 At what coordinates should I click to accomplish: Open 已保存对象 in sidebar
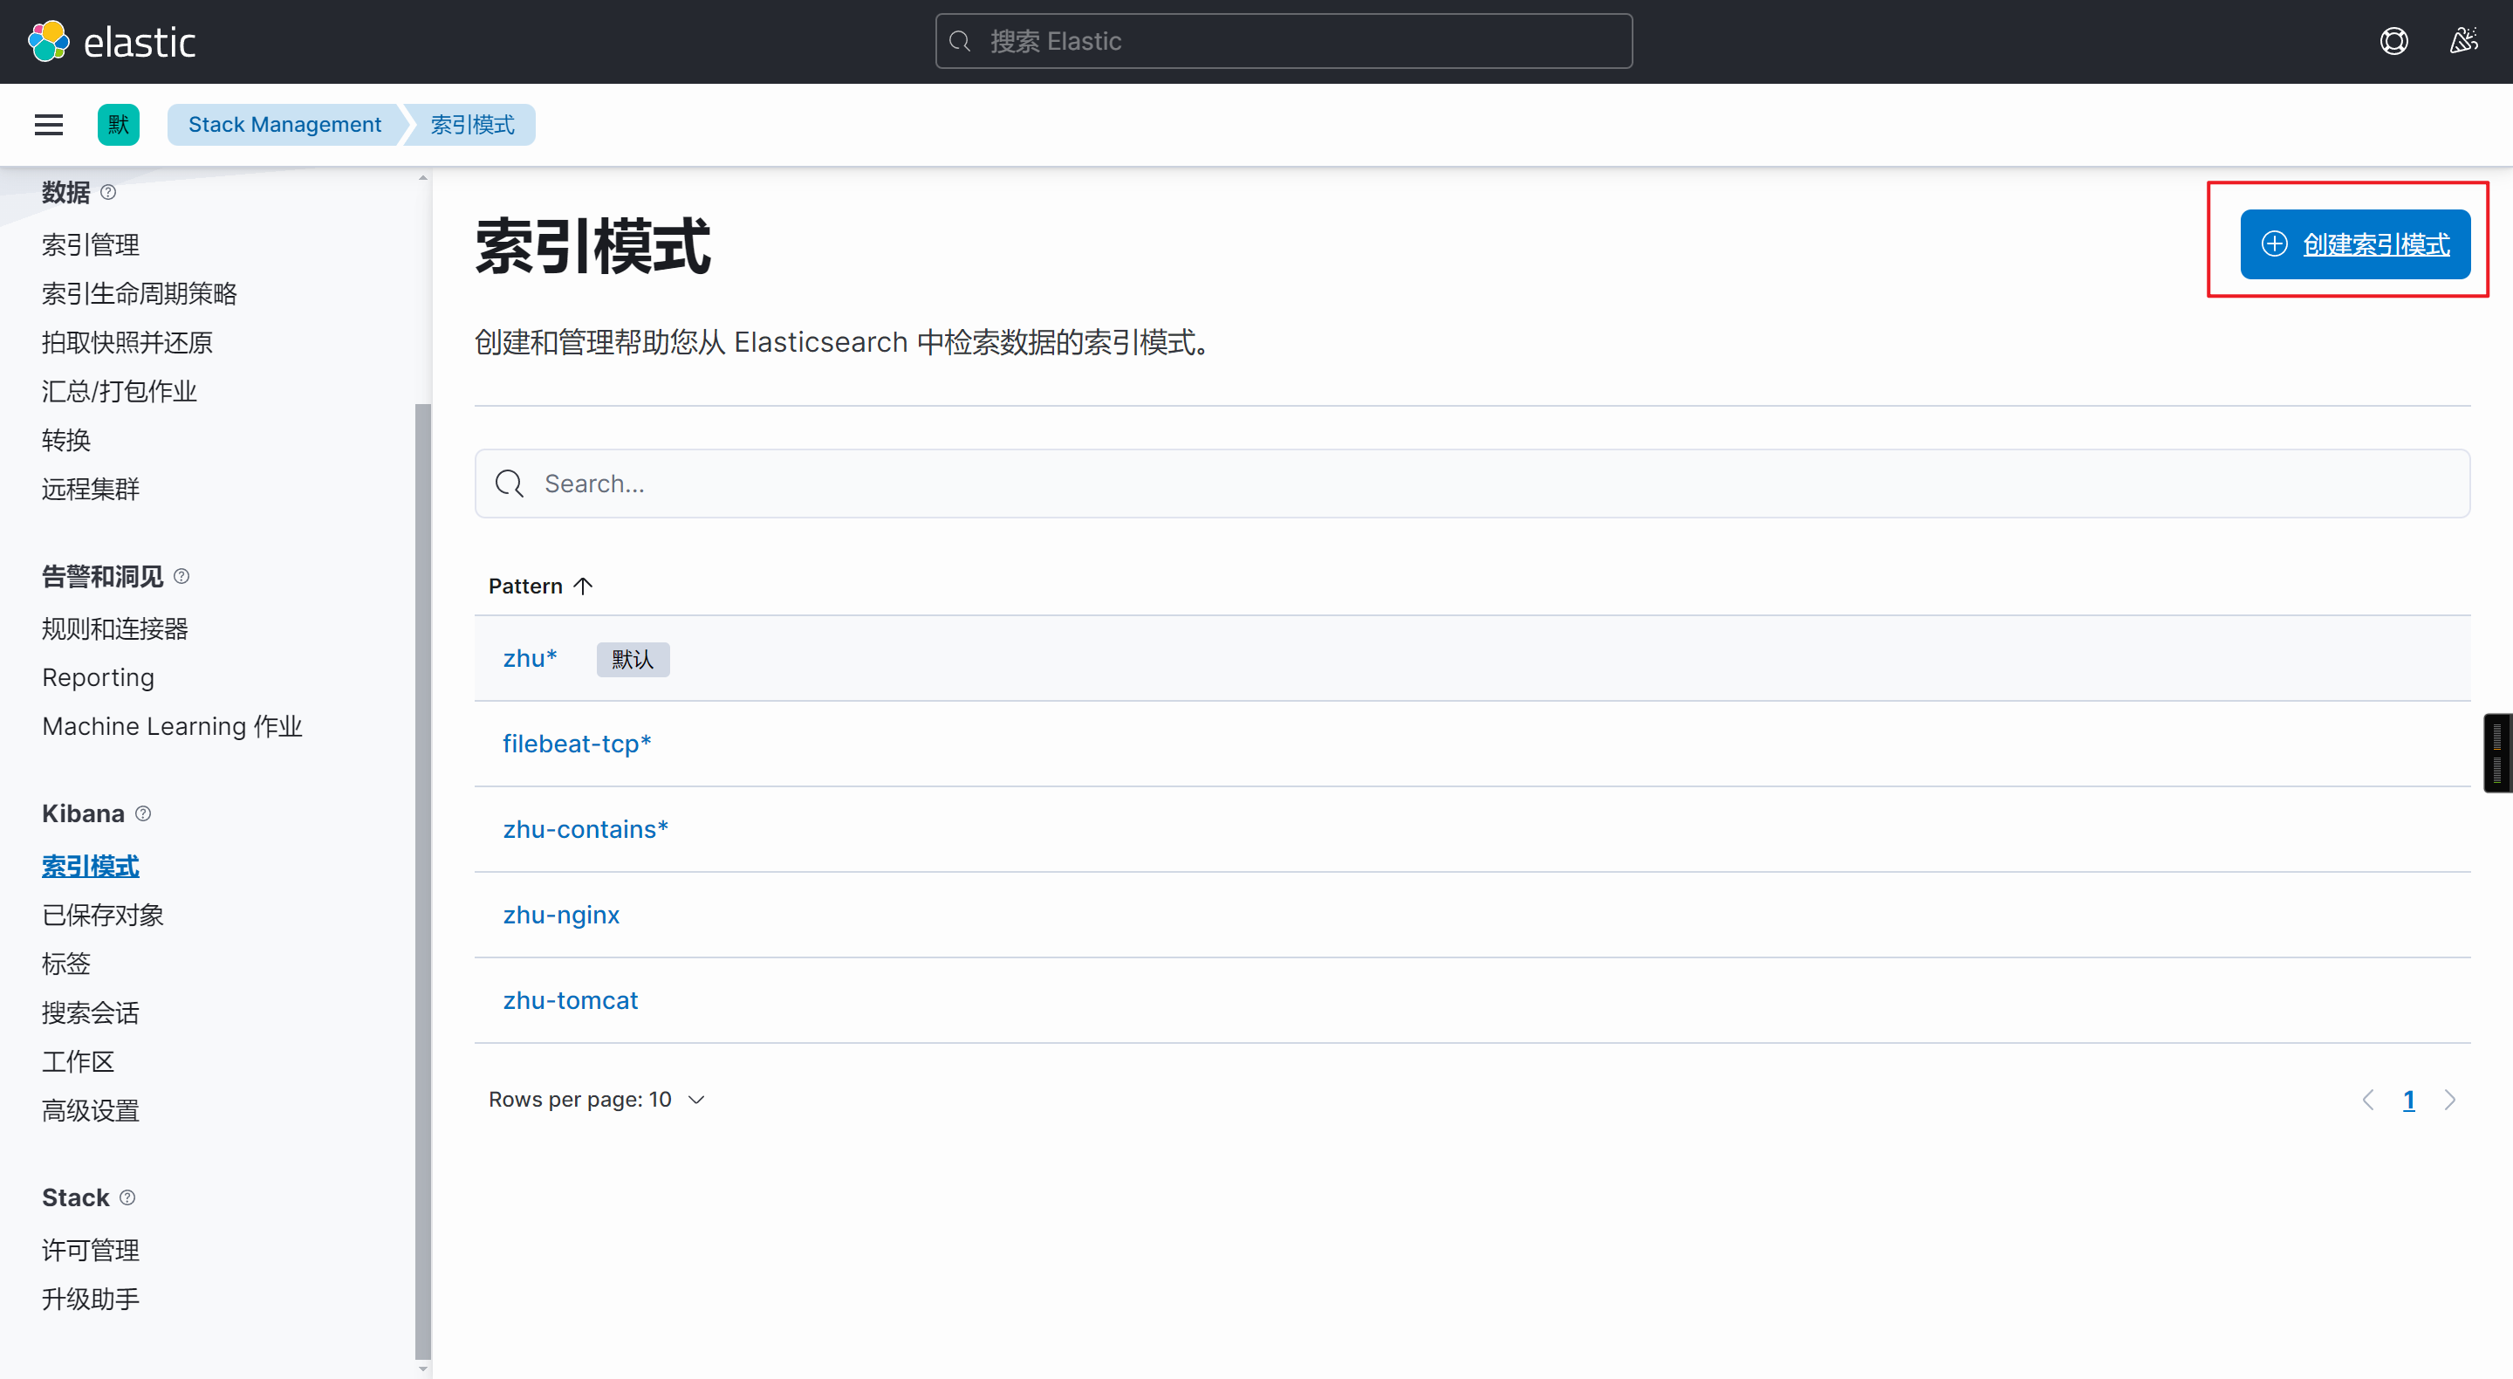(102, 915)
